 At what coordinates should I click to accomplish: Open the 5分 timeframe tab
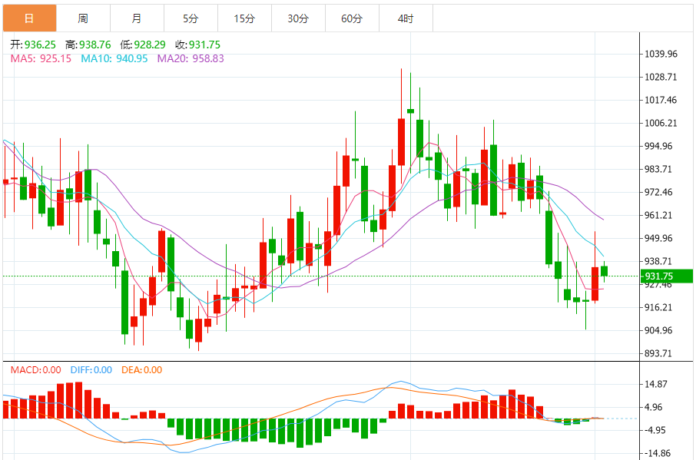click(x=191, y=18)
